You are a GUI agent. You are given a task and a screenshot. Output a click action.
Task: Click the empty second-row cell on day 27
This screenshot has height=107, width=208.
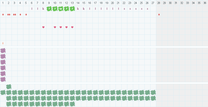coord(153,14)
